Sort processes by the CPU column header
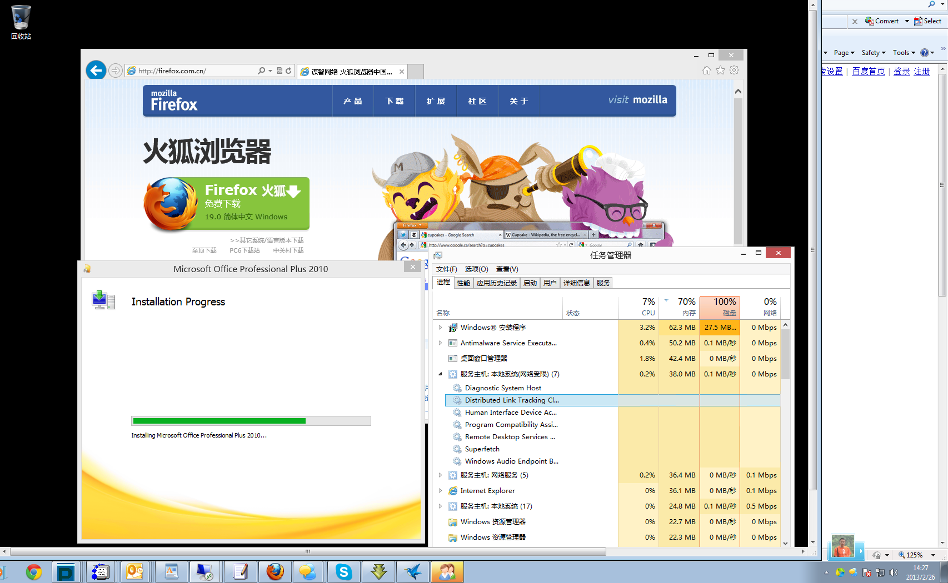The height and width of the screenshot is (583, 948). pos(638,306)
